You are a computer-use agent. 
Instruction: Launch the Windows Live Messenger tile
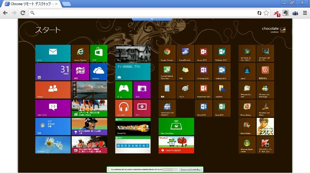(265, 90)
